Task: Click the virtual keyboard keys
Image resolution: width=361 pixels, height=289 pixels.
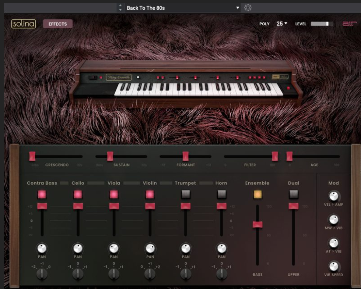Action: (x=199, y=90)
